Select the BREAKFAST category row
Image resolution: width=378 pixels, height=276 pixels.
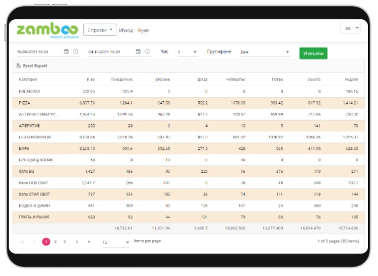[x=188, y=91]
